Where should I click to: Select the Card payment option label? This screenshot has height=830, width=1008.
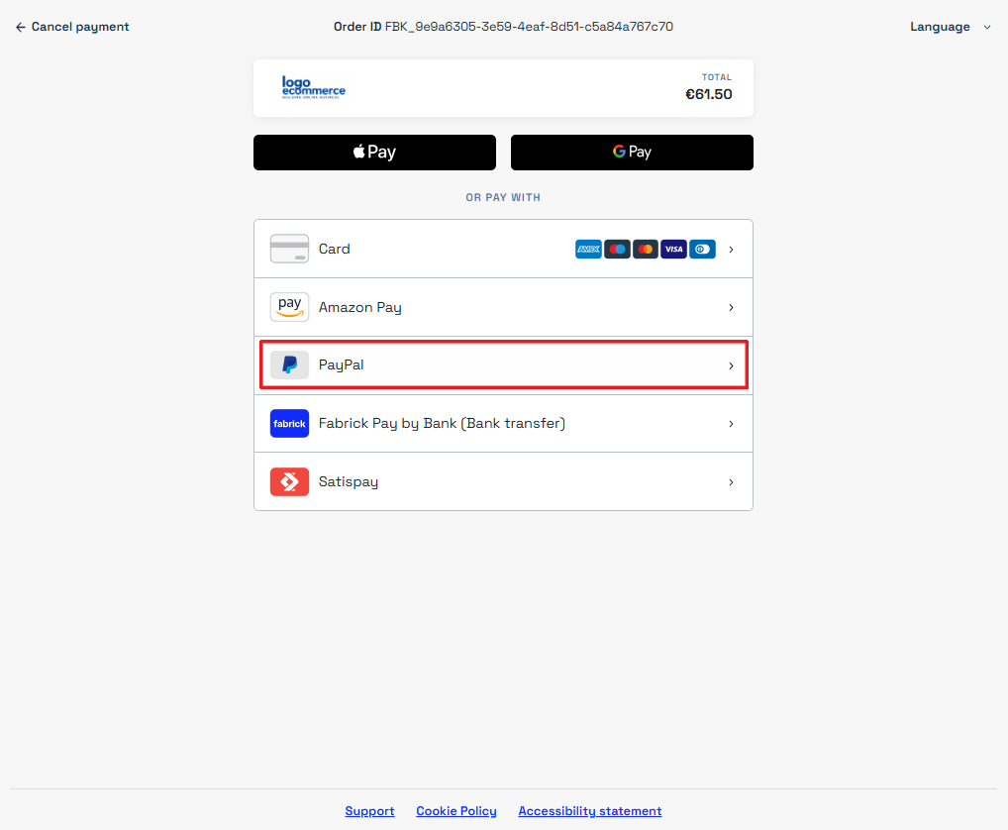pyautogui.click(x=335, y=249)
